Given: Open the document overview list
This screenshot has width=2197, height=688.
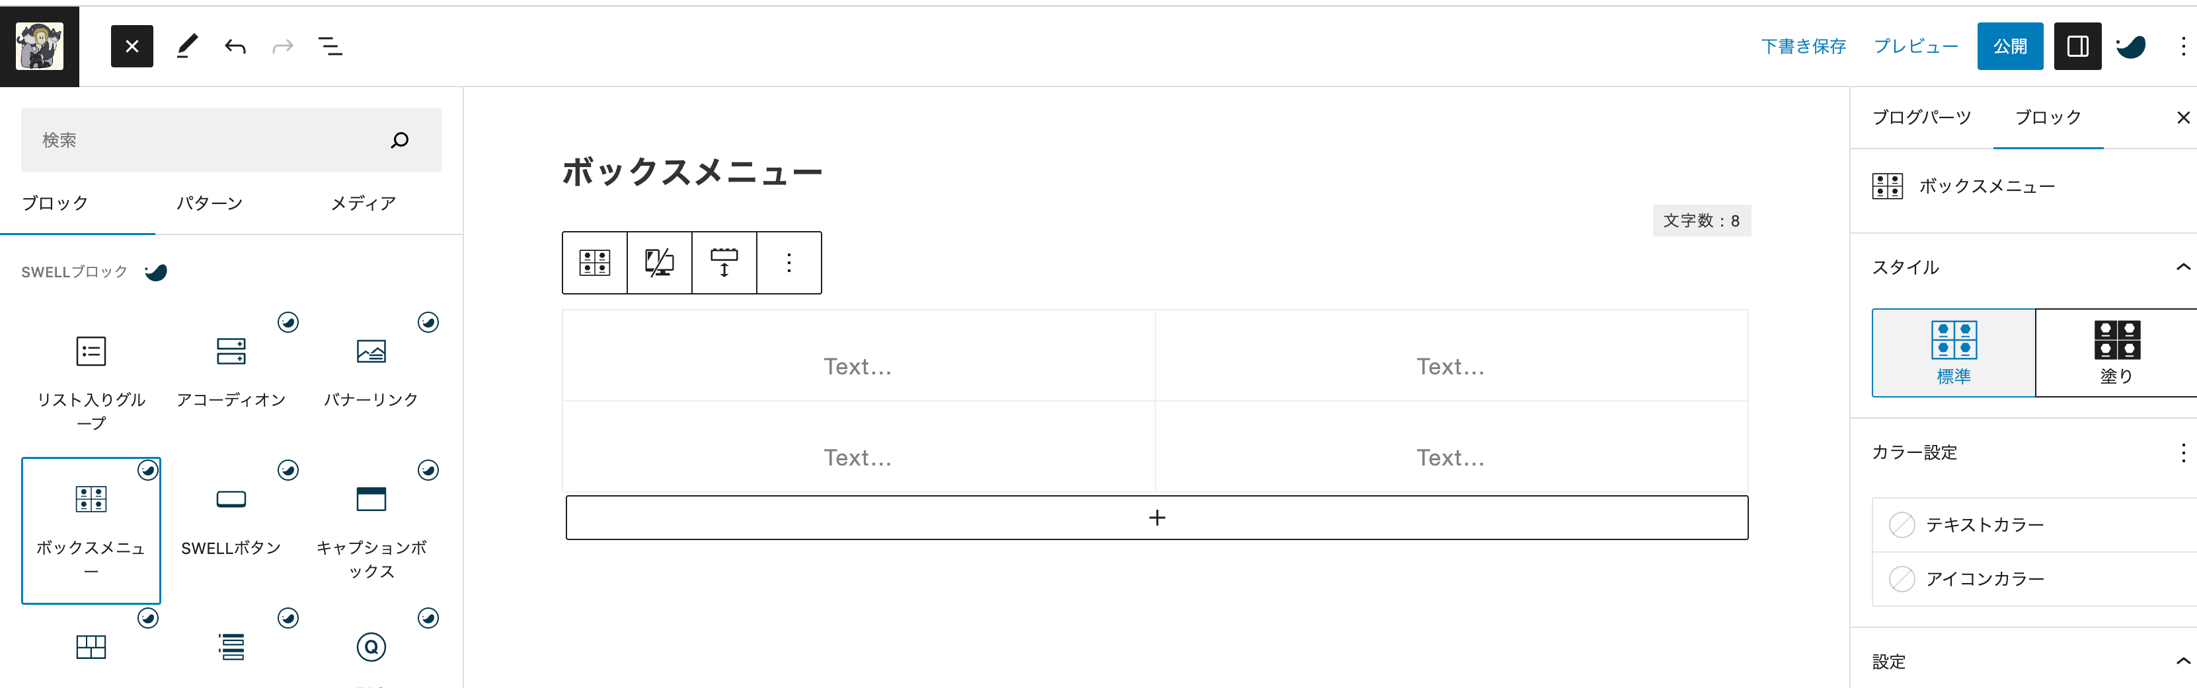Looking at the screenshot, I should [x=330, y=46].
